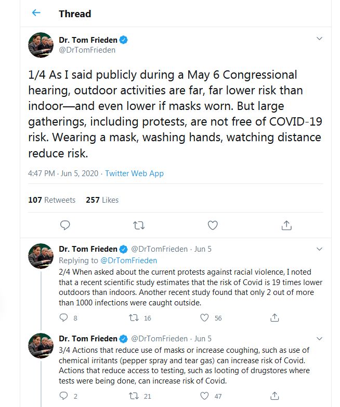
Task: Reply to the main 1/4 tweet
Action: pyautogui.click(x=65, y=225)
